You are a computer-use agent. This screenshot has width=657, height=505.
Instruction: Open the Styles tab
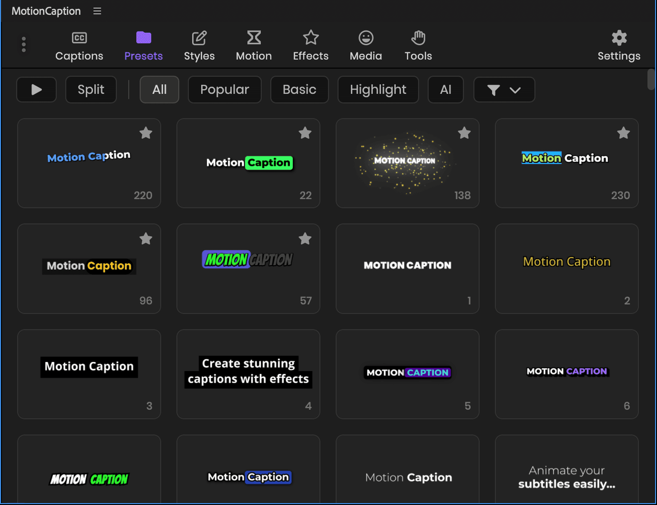[199, 46]
